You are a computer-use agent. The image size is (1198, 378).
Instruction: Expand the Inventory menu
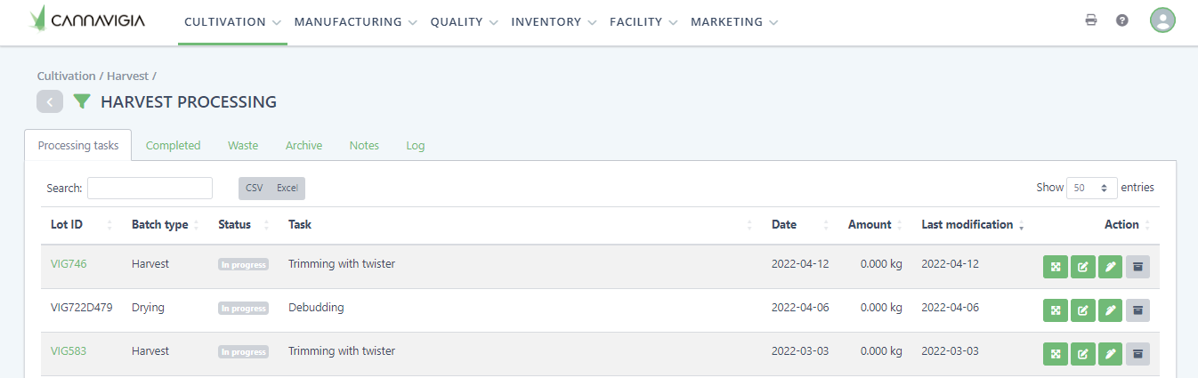pyautogui.click(x=553, y=22)
